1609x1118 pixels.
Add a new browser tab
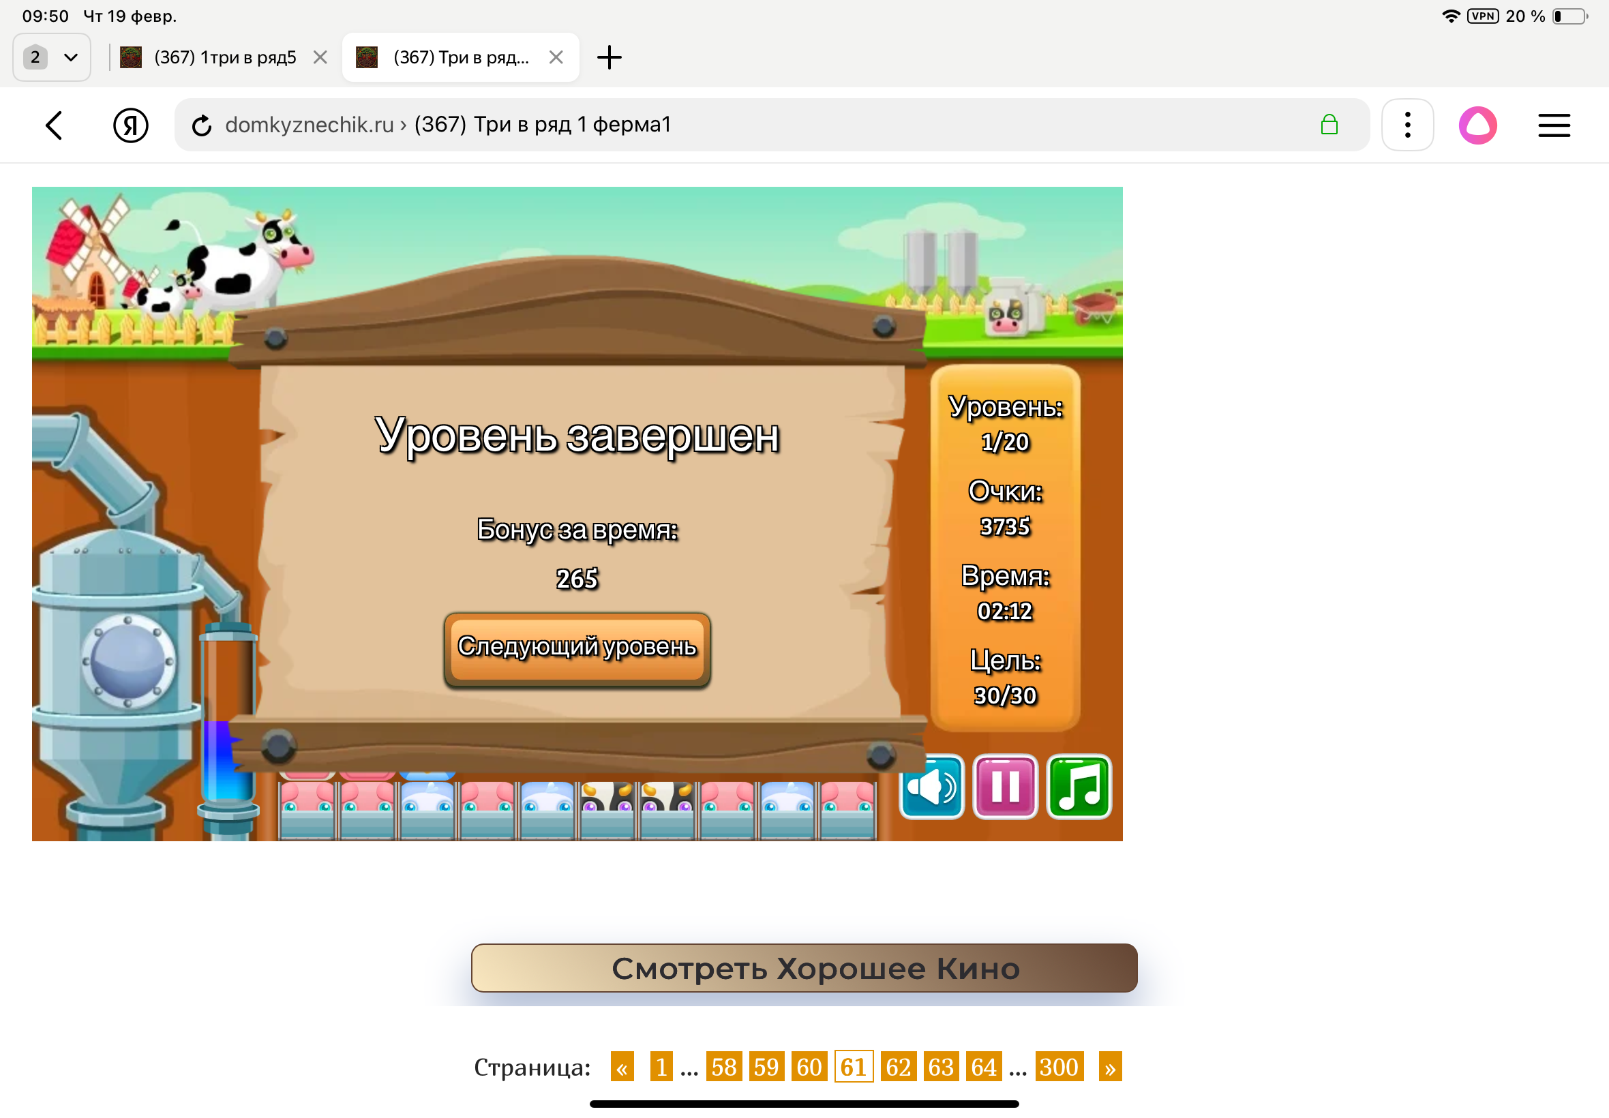(x=609, y=57)
